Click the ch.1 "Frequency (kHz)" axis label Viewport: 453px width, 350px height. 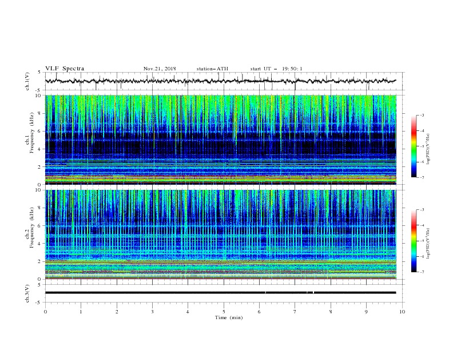pyautogui.click(x=32, y=133)
